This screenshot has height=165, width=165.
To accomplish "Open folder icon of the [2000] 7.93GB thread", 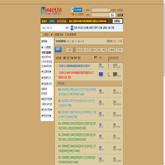I will [57, 148].
